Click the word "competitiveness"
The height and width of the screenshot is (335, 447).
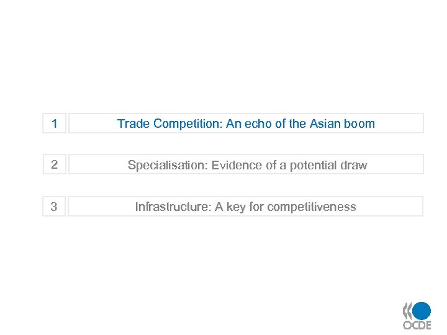312,207
